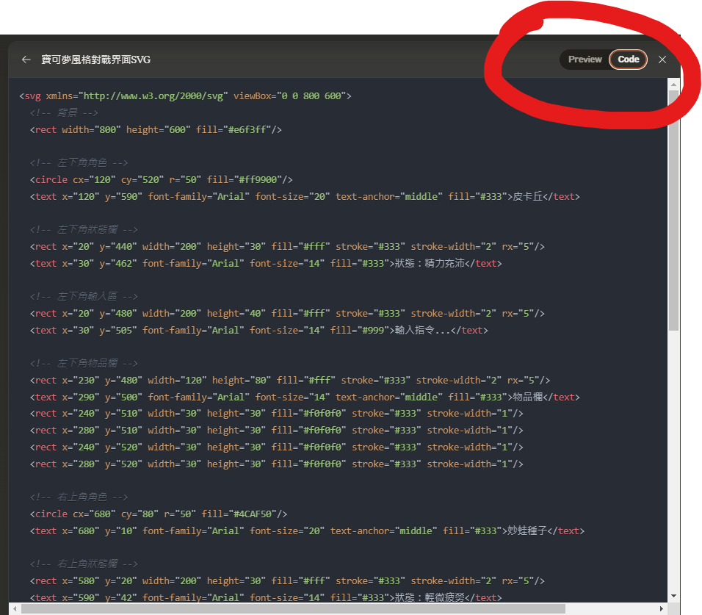Viewport: 702px width, 615px height.
Task: Click the comment 右上角角色
Action: tap(79, 497)
